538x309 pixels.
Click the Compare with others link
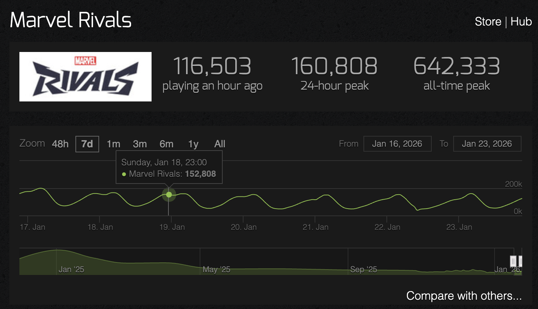point(464,296)
